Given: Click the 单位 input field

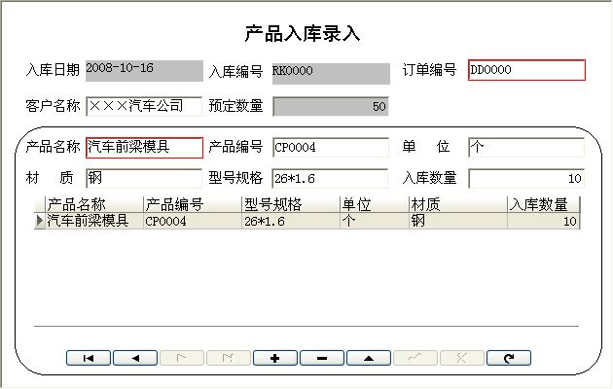Looking at the screenshot, I should [526, 147].
